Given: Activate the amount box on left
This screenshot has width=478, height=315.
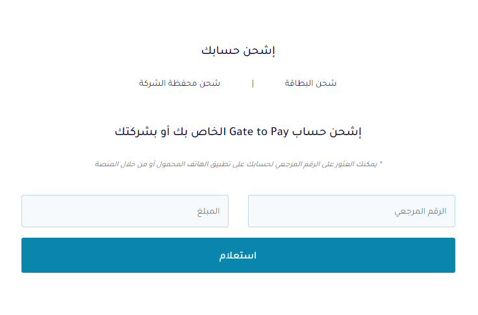Looking at the screenshot, I should click(125, 211).
